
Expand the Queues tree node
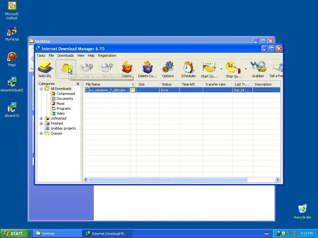[x=41, y=133]
